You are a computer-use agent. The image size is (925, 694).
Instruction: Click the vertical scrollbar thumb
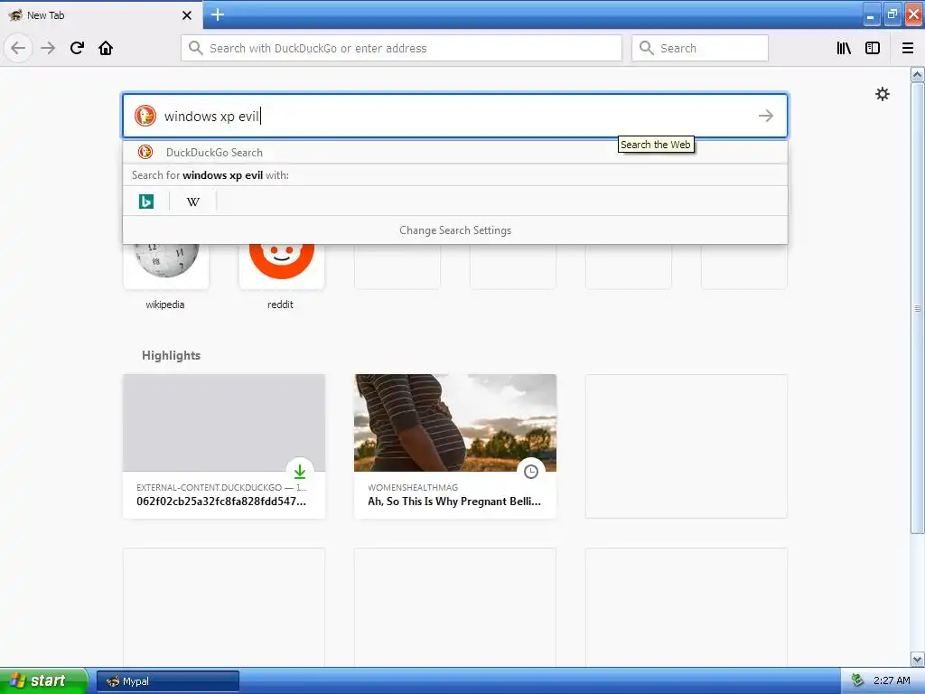click(x=918, y=307)
